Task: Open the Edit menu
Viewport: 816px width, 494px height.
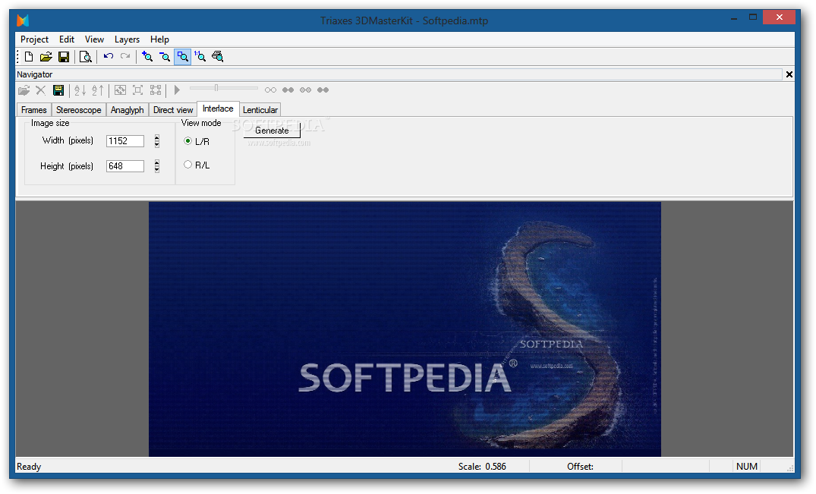Action: pos(67,39)
